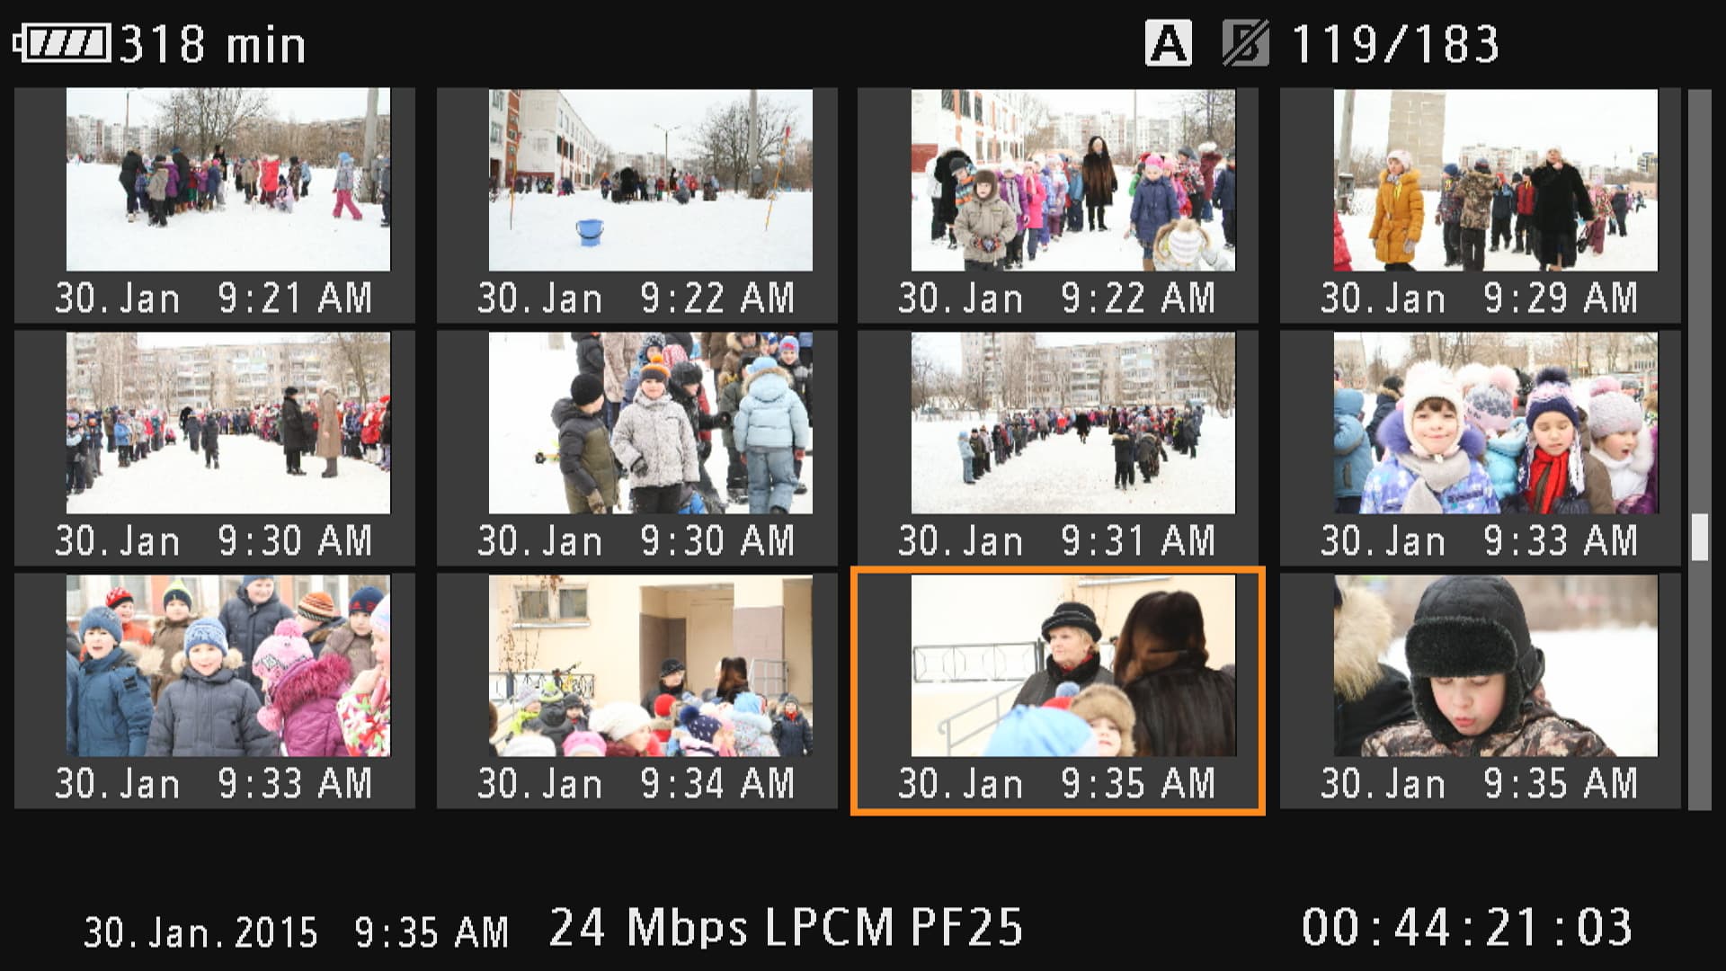Image resolution: width=1726 pixels, height=971 pixels.
Task: Select the first 9:33 AM clip of girls
Action: [x=1481, y=448]
